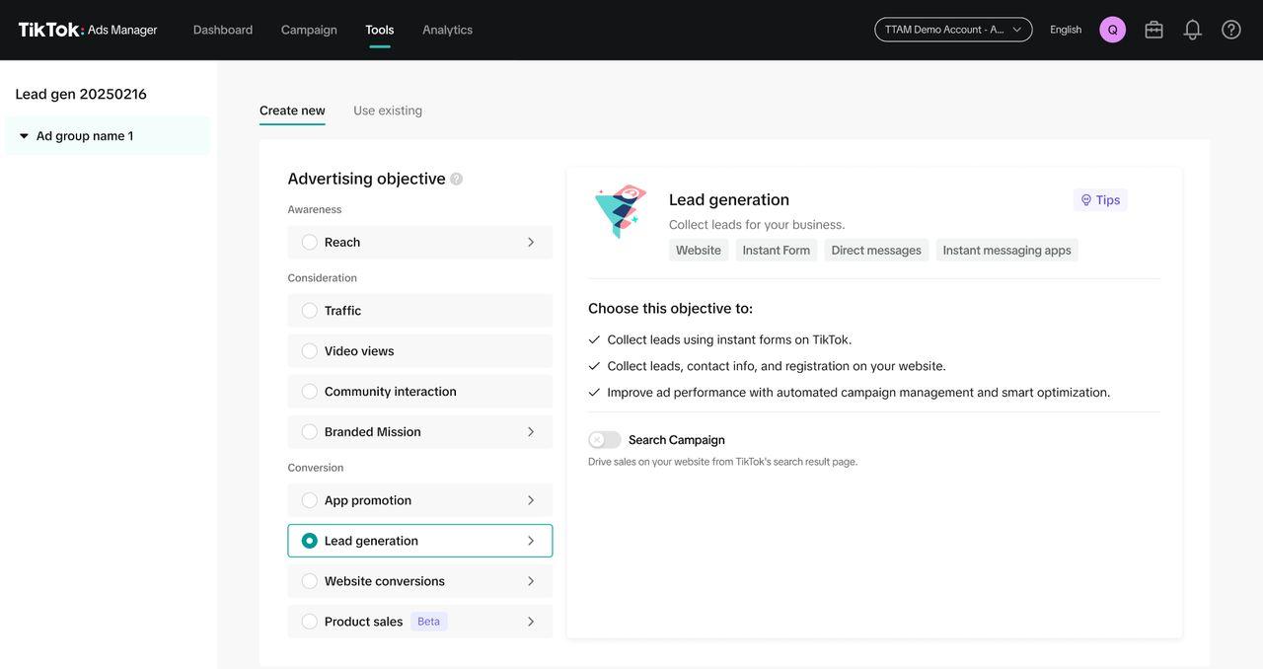Open the Analytics menu
Screen dimensions: 1263x669
(x=447, y=30)
